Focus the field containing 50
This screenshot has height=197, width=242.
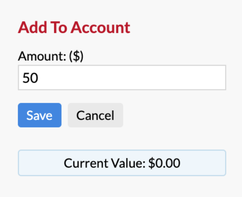point(122,78)
